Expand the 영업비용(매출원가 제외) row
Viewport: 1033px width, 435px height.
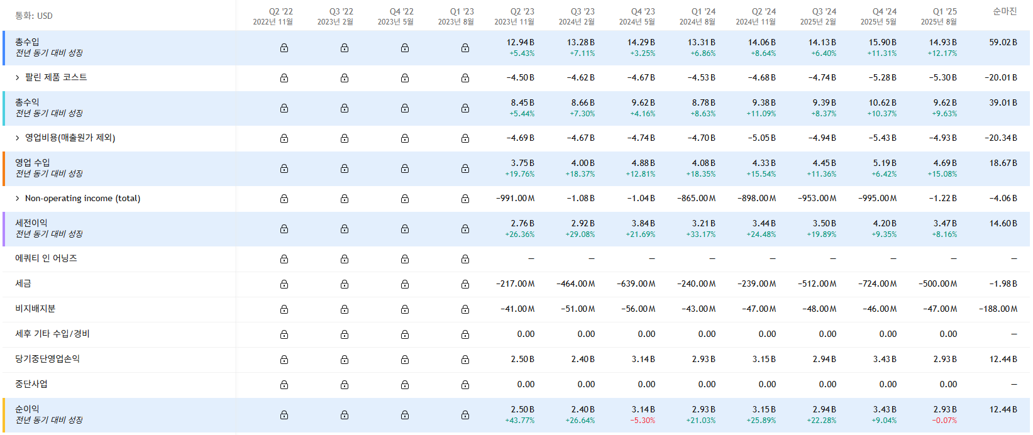tap(18, 138)
